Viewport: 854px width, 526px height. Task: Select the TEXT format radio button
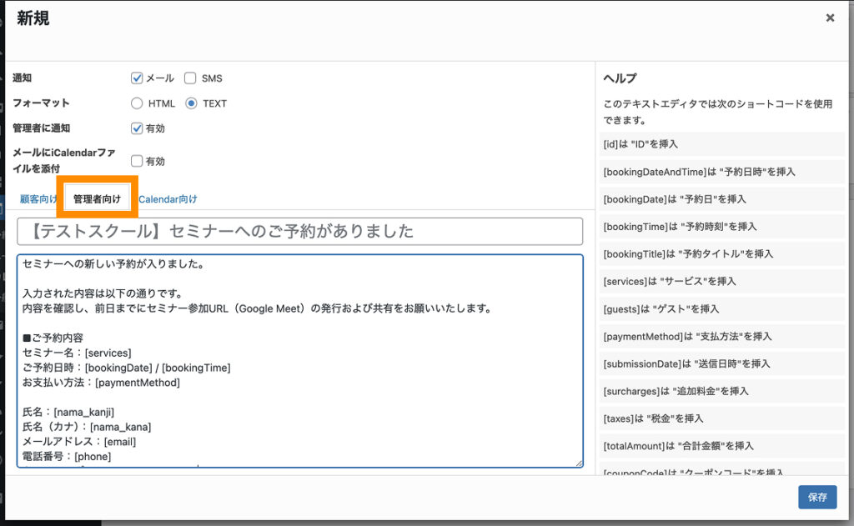tap(191, 104)
